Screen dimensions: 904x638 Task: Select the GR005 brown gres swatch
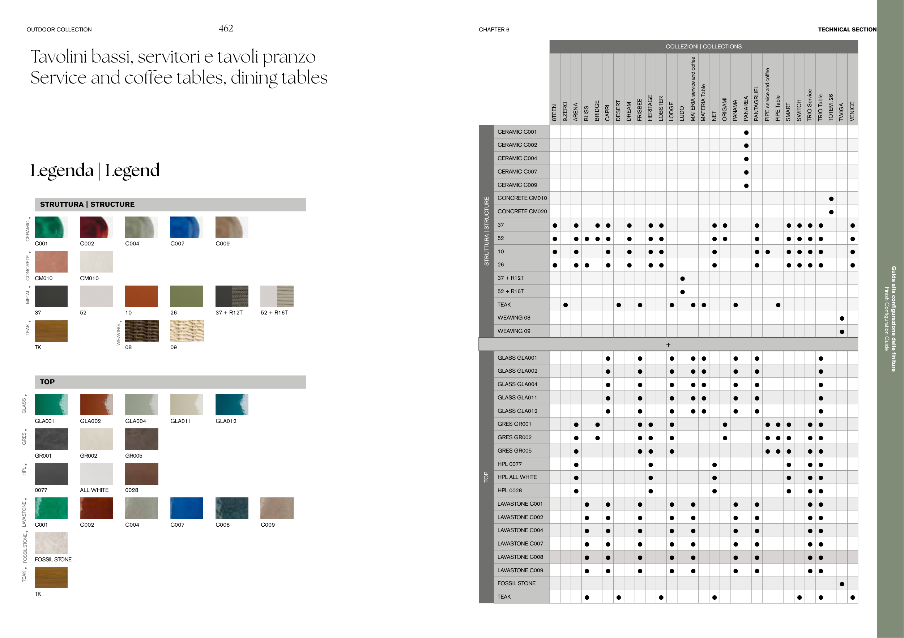tap(141, 439)
